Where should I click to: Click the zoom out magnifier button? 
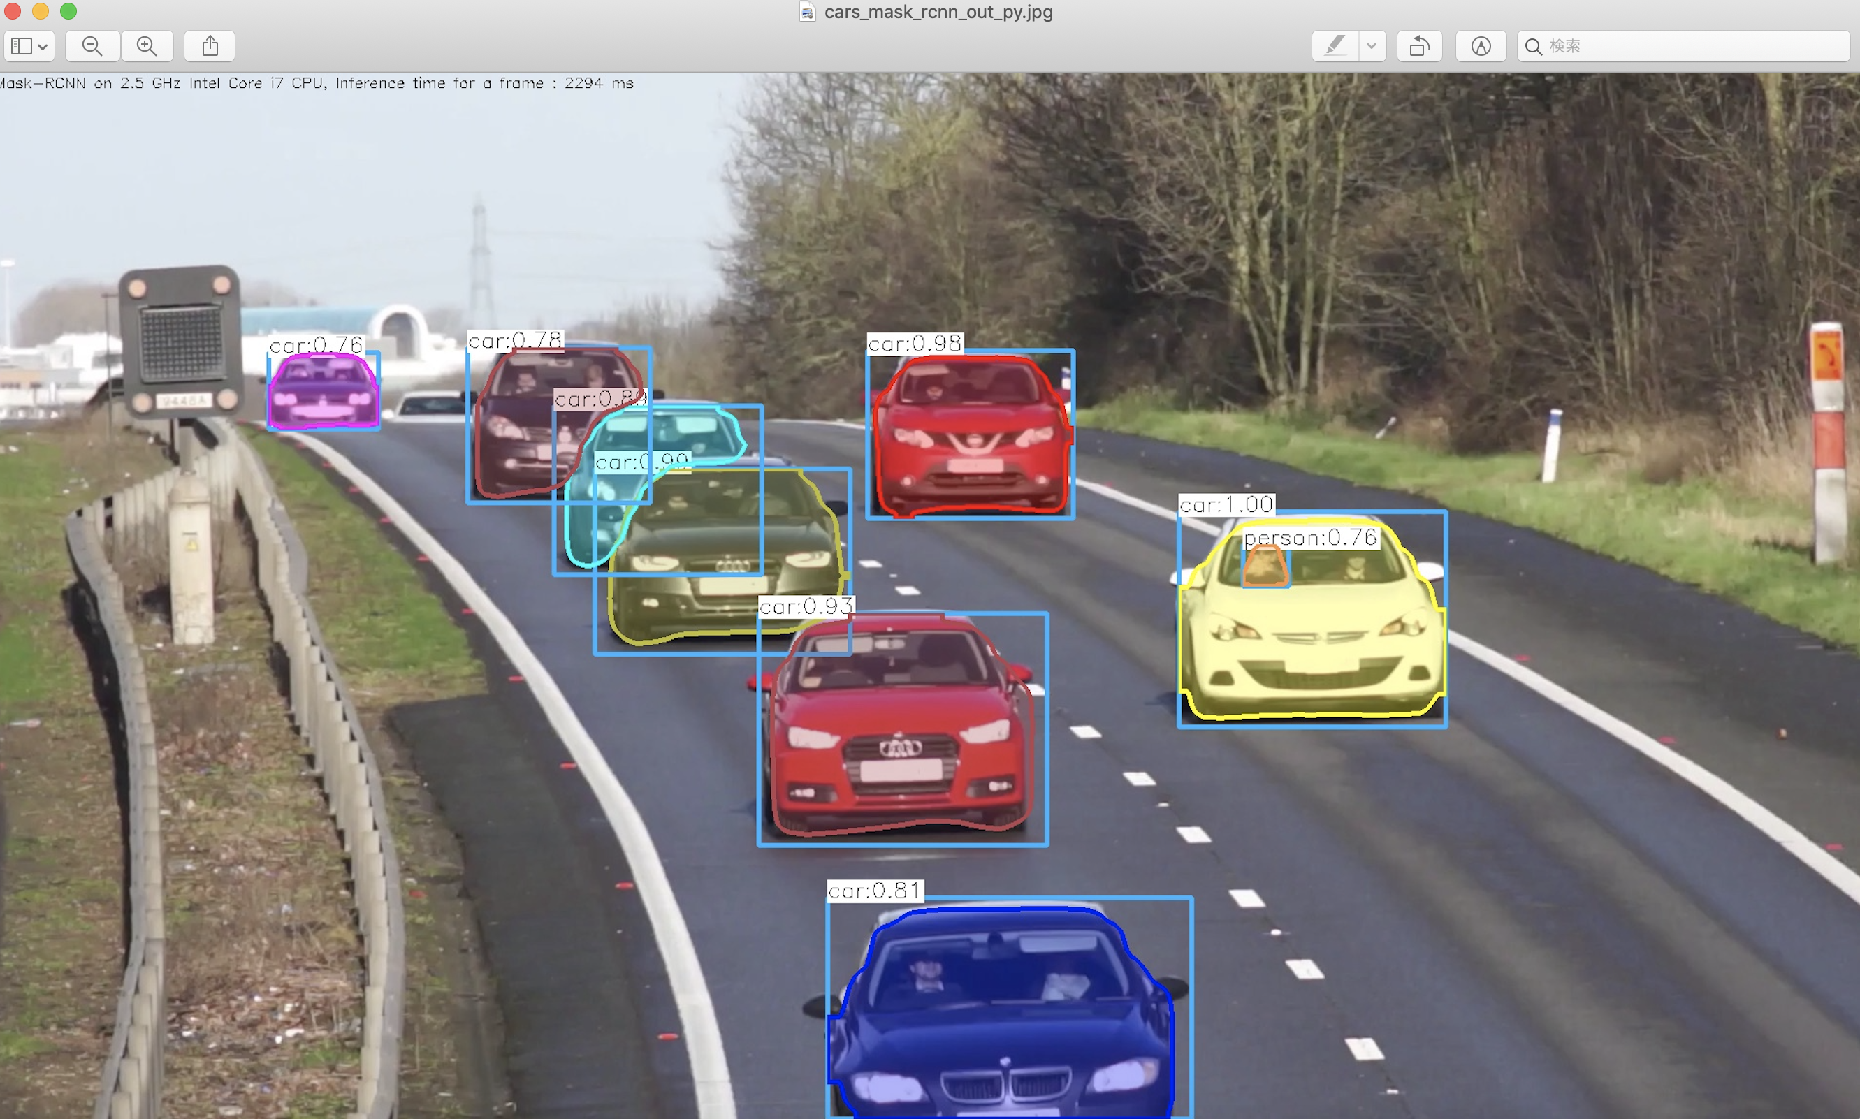point(92,46)
